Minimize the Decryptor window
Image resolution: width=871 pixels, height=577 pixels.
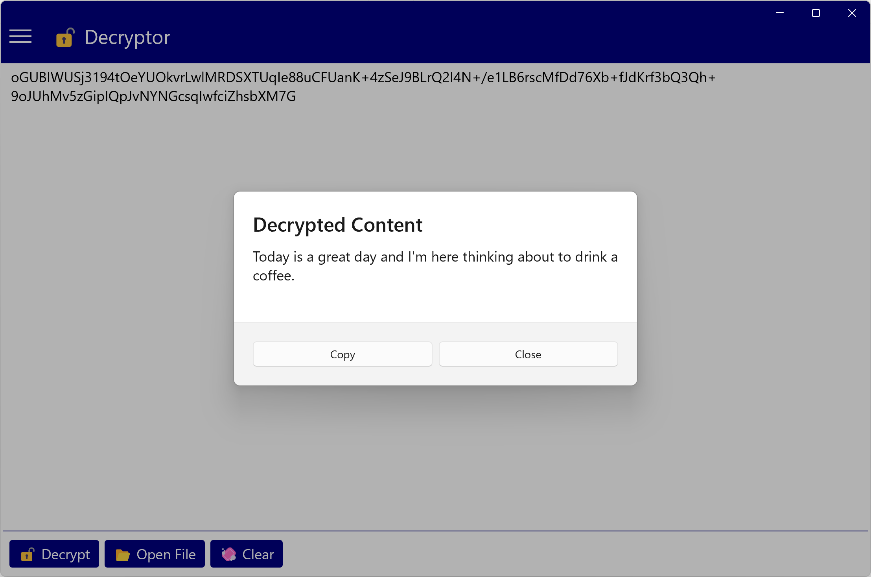(x=780, y=13)
